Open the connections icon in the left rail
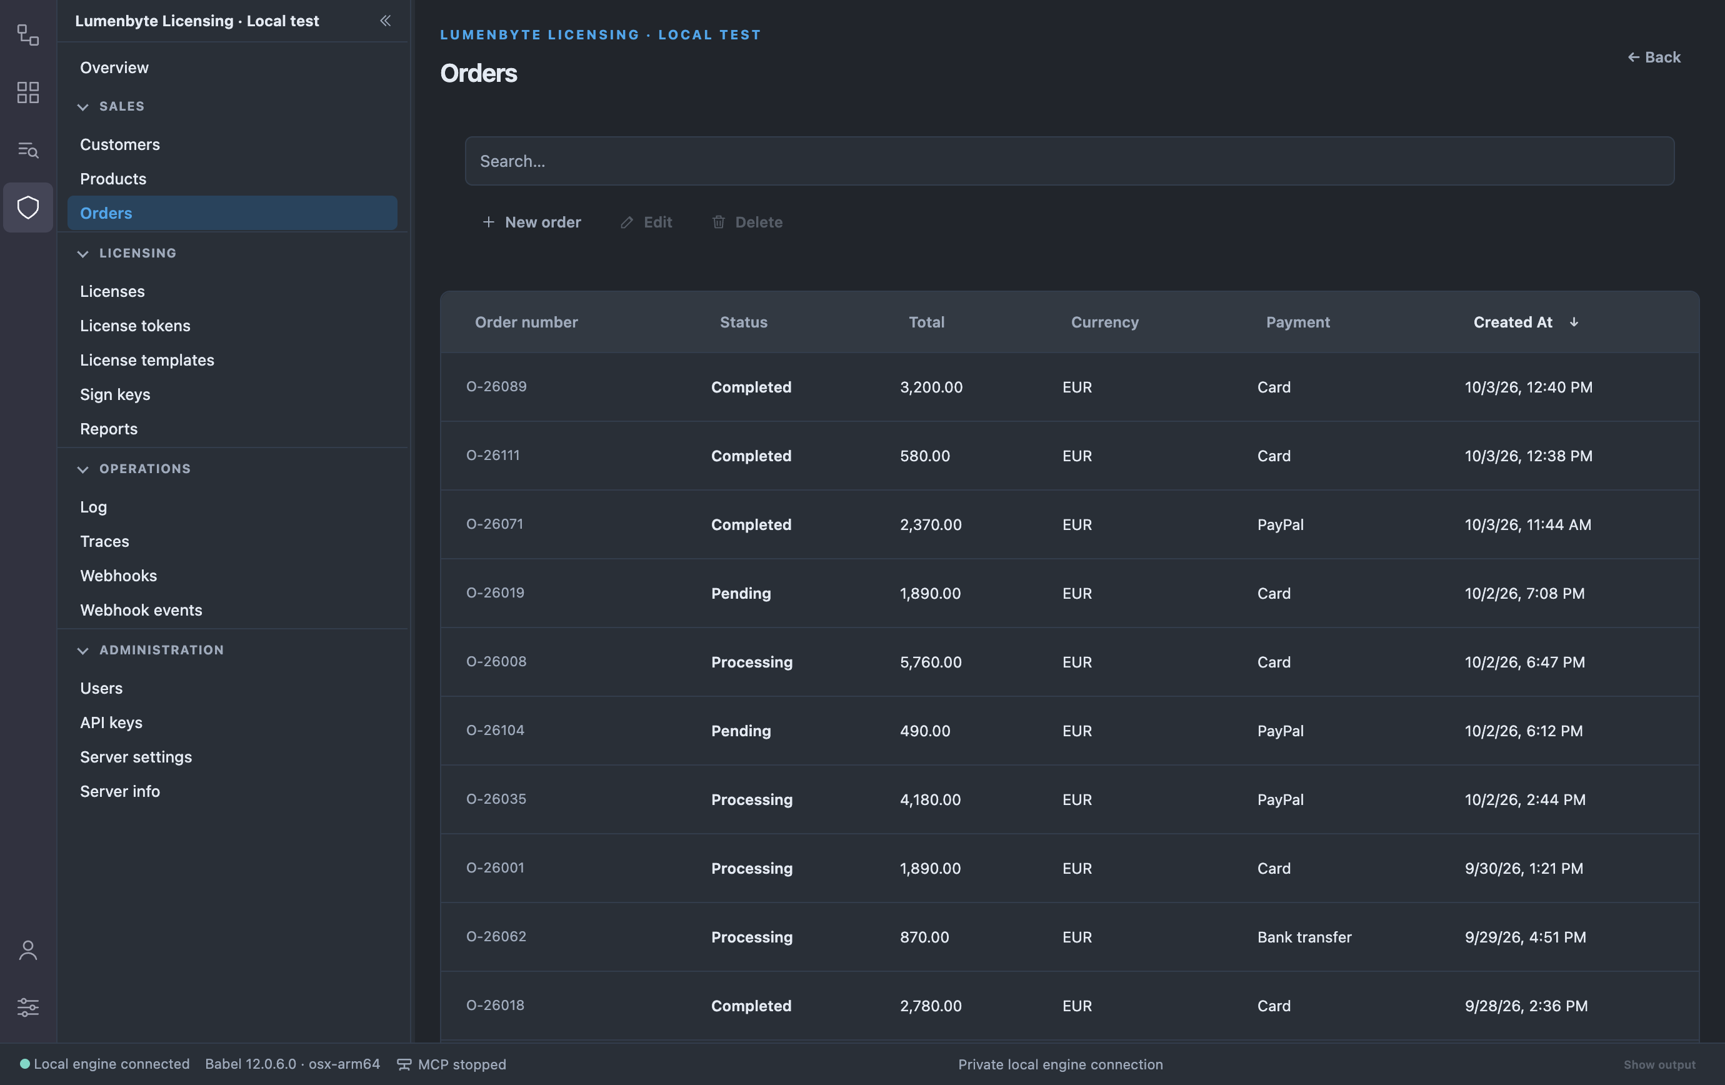This screenshot has width=1725, height=1085. (x=28, y=34)
